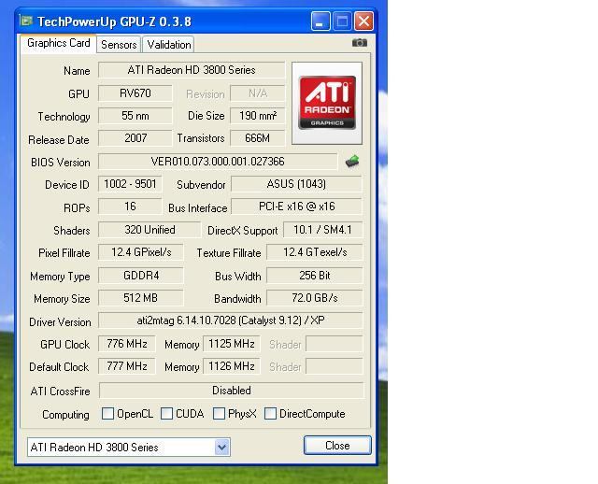Click the Name field ATI Radeon HD 3800 Series

[x=192, y=70]
